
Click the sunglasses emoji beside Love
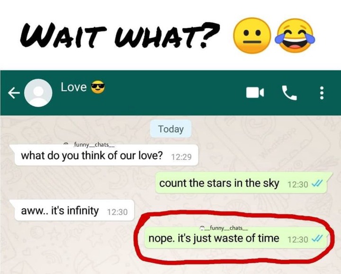pyautogui.click(x=98, y=87)
